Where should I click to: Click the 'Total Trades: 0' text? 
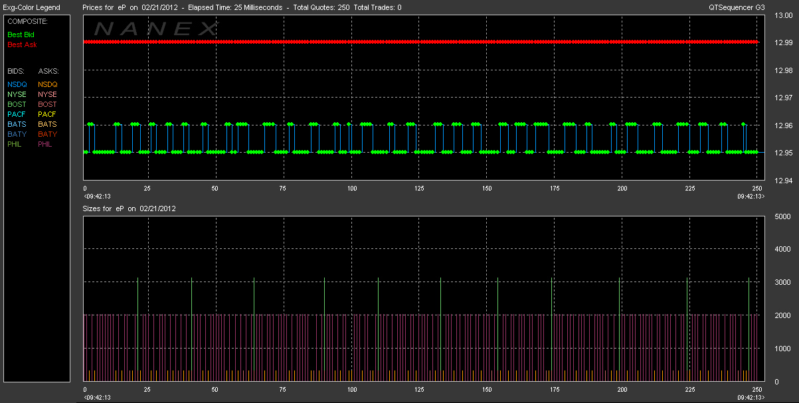(378, 7)
